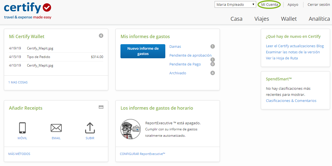Select the Tipo de Pedido $314.00 item
332x166 pixels.
(x=56, y=57)
